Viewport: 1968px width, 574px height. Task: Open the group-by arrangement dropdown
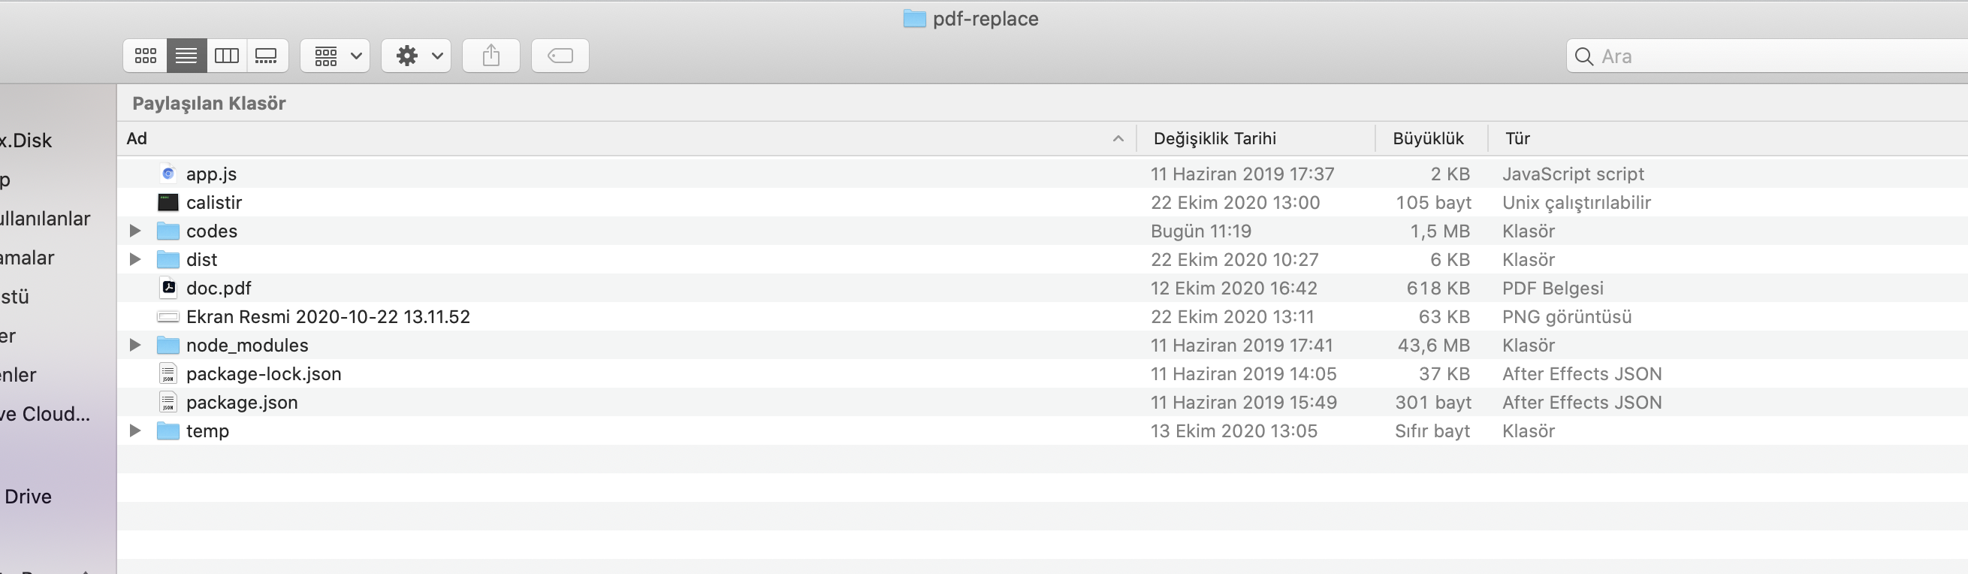tap(335, 56)
